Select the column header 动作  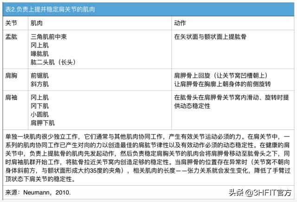click(x=180, y=23)
